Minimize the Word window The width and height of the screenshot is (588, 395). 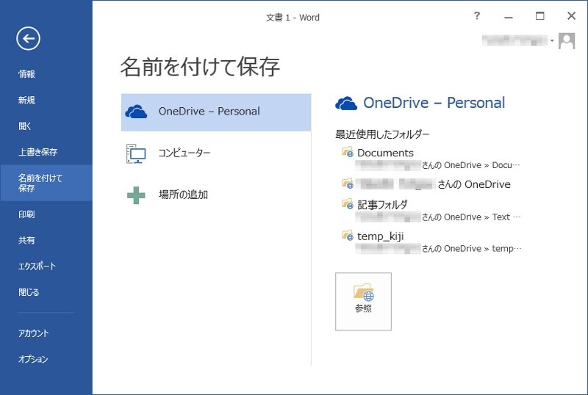click(508, 16)
